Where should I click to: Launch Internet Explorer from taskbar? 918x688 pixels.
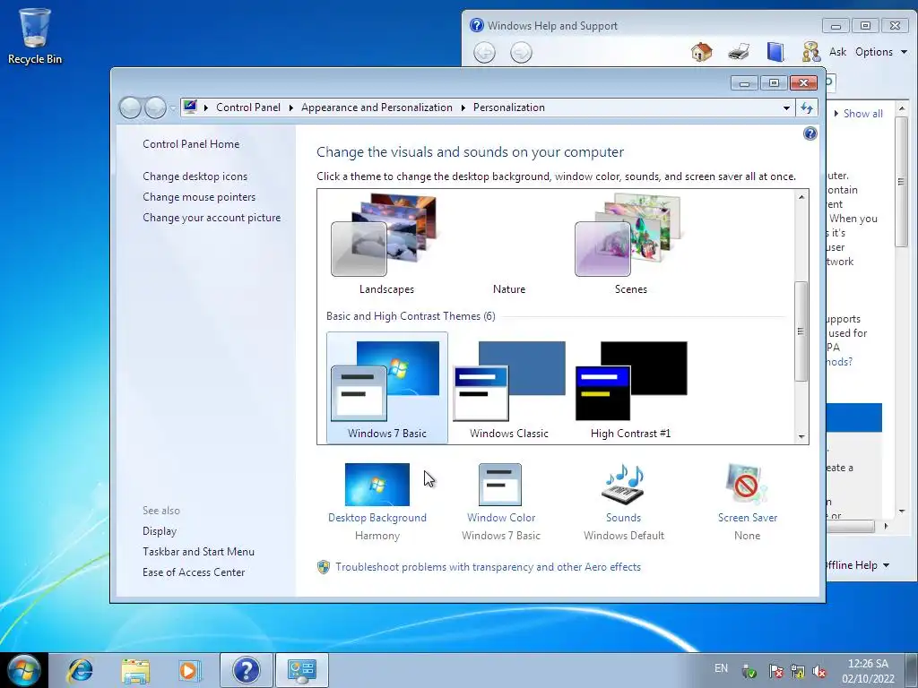point(80,670)
